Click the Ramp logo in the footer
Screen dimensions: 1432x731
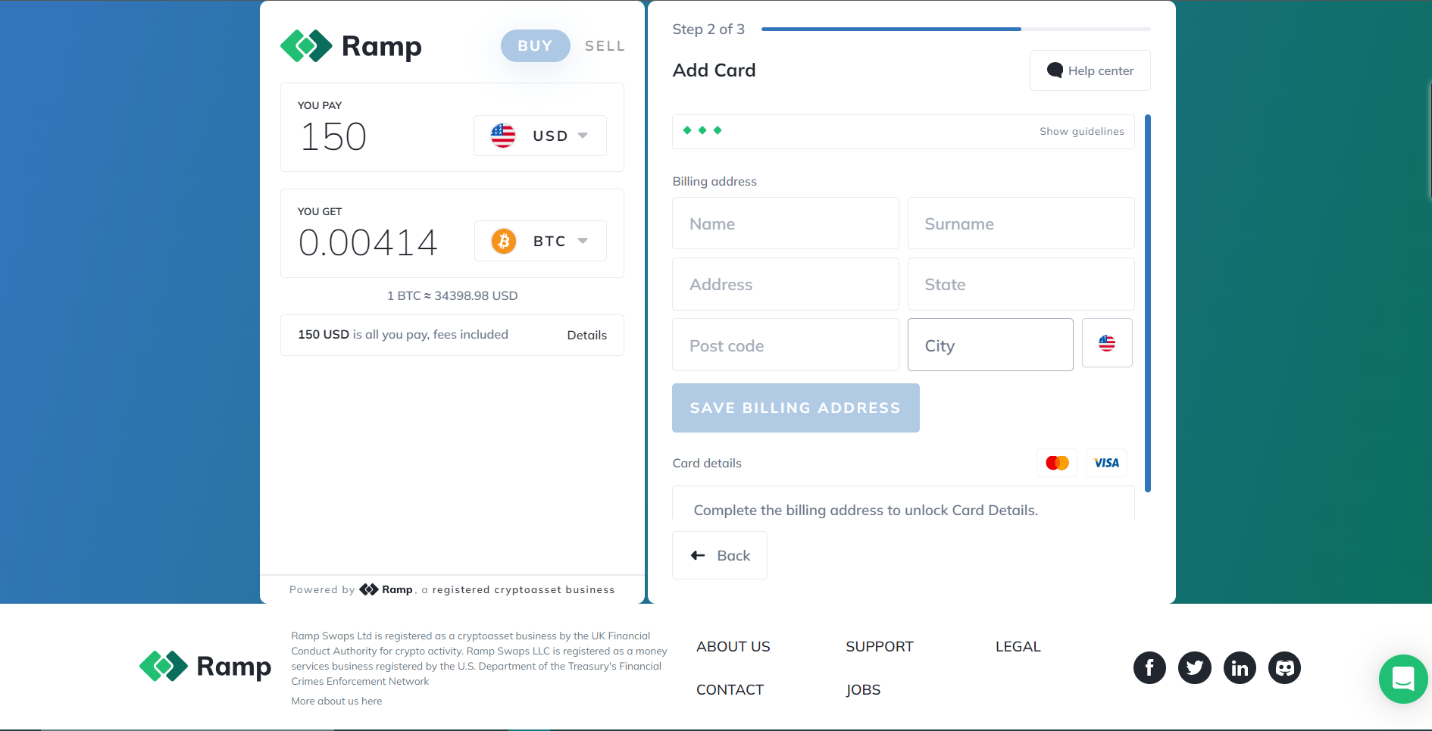[x=205, y=667]
